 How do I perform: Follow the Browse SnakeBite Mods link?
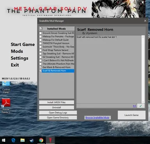[97, 117]
